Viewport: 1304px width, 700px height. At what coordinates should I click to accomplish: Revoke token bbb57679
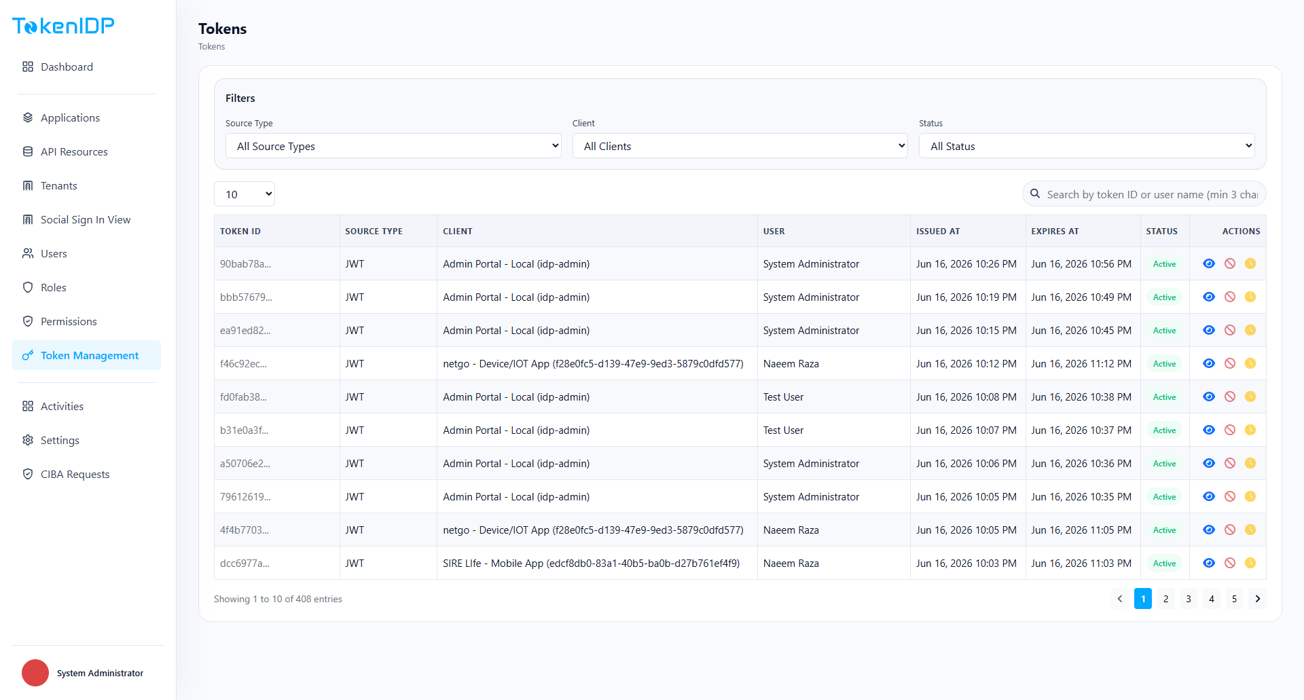1230,297
